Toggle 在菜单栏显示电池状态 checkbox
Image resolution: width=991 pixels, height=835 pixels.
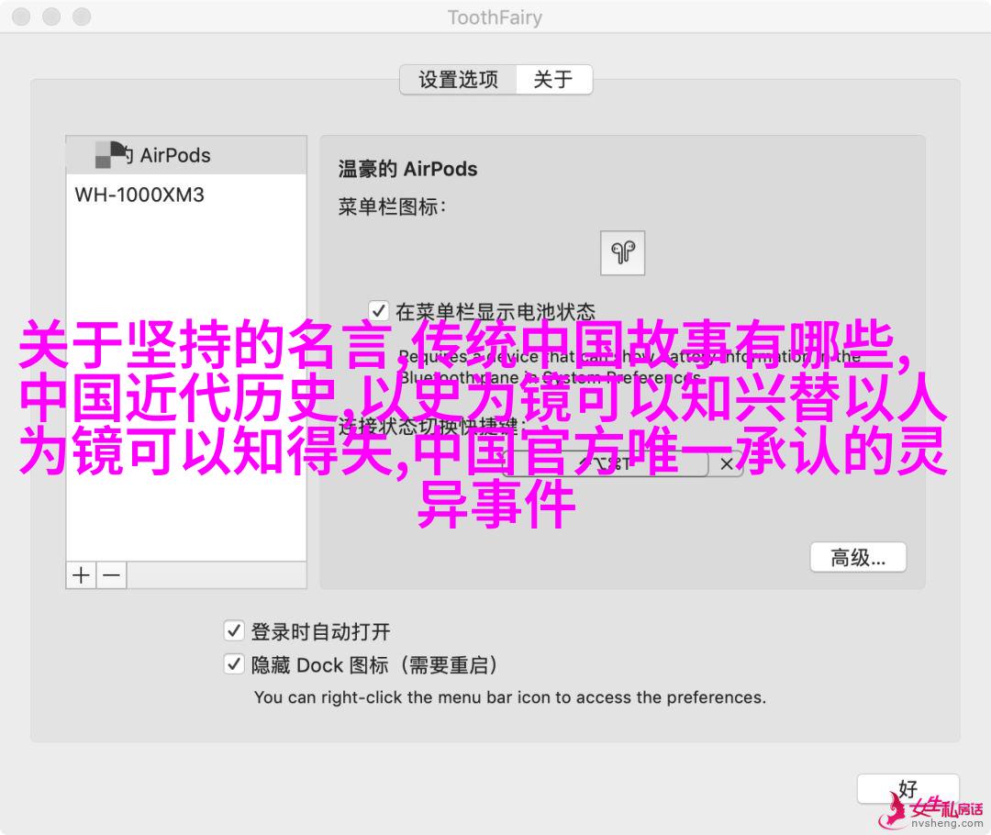[x=379, y=311]
